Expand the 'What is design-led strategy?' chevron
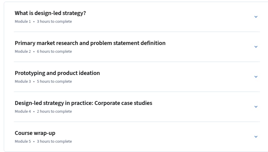 click(256, 17)
